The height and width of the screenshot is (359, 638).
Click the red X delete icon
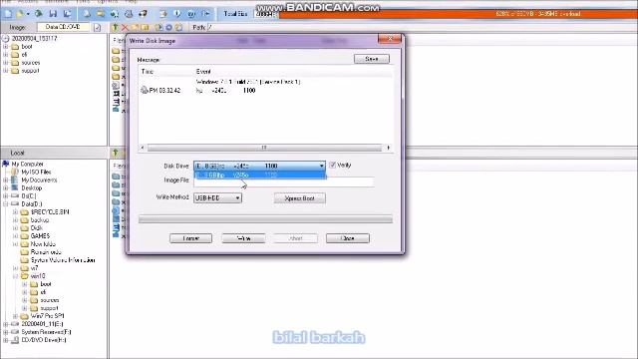point(125,27)
